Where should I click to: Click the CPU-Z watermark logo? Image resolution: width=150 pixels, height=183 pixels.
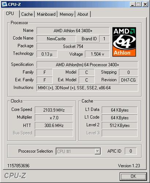tap(15, 176)
